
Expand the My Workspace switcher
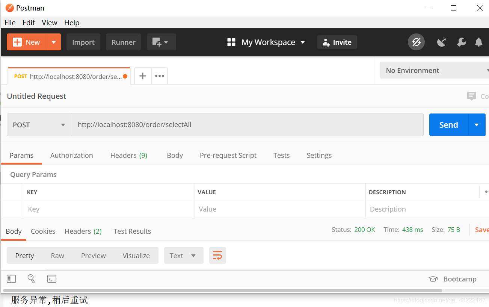[x=266, y=42]
